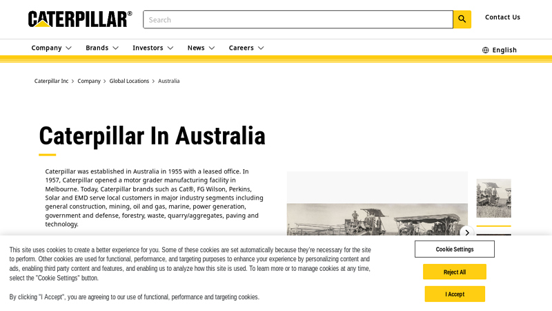Click the Caterpillar In Australia heading

click(152, 136)
